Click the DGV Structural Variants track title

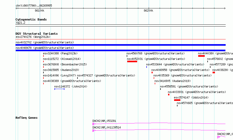pos(37,34)
